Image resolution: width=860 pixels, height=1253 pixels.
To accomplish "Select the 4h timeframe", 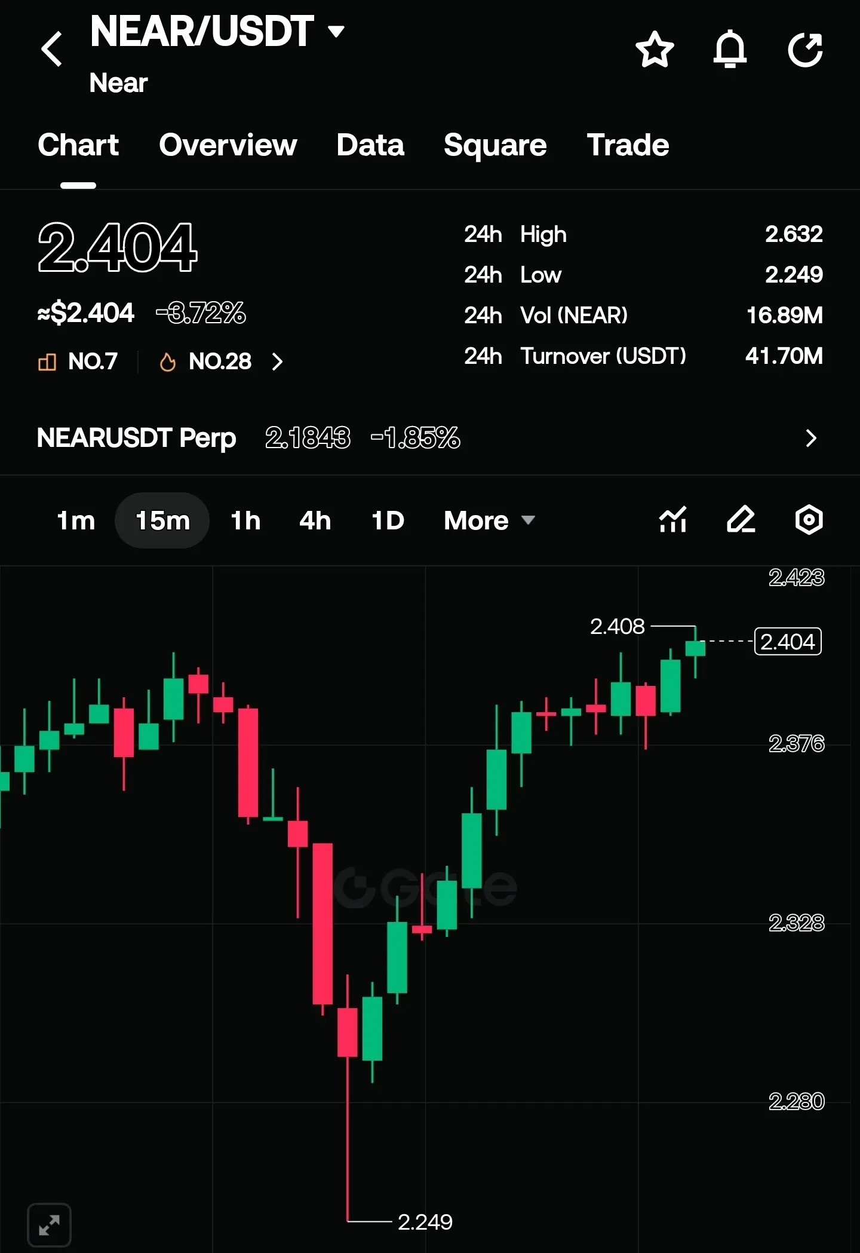I will (x=315, y=520).
